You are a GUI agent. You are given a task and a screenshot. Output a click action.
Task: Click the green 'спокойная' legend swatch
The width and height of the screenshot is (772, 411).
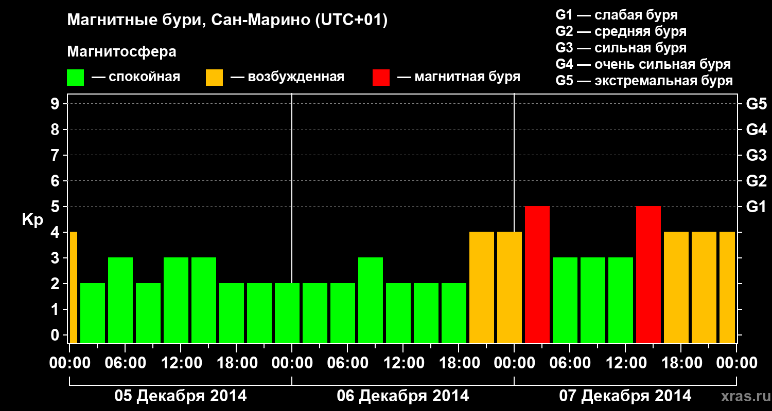click(76, 78)
